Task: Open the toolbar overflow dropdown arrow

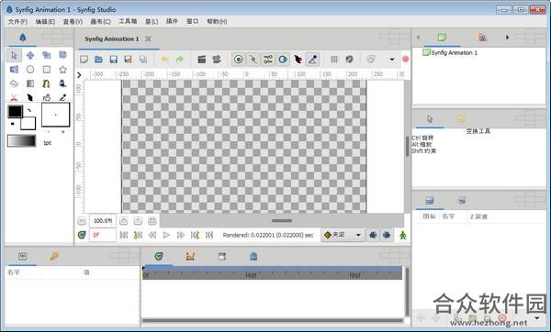Action: (392, 60)
